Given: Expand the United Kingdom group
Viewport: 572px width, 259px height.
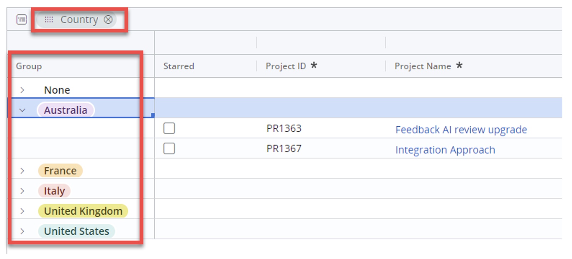Looking at the screenshot, I should [22, 211].
